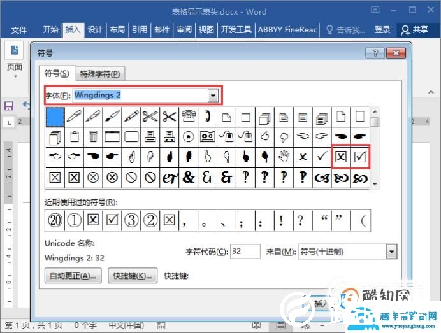Click the ruler tab selector button

(10, 122)
